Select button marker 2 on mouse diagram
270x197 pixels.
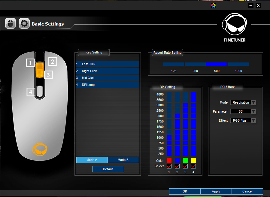click(53, 62)
